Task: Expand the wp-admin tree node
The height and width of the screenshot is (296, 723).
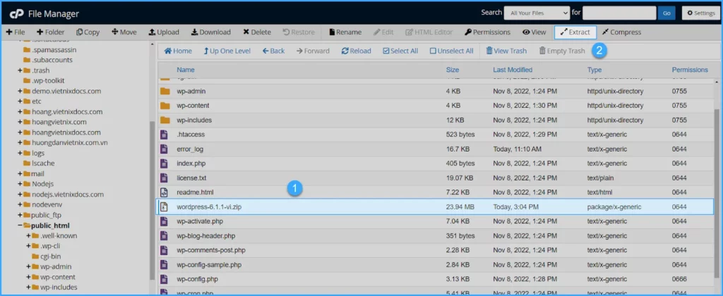Action: coord(28,266)
